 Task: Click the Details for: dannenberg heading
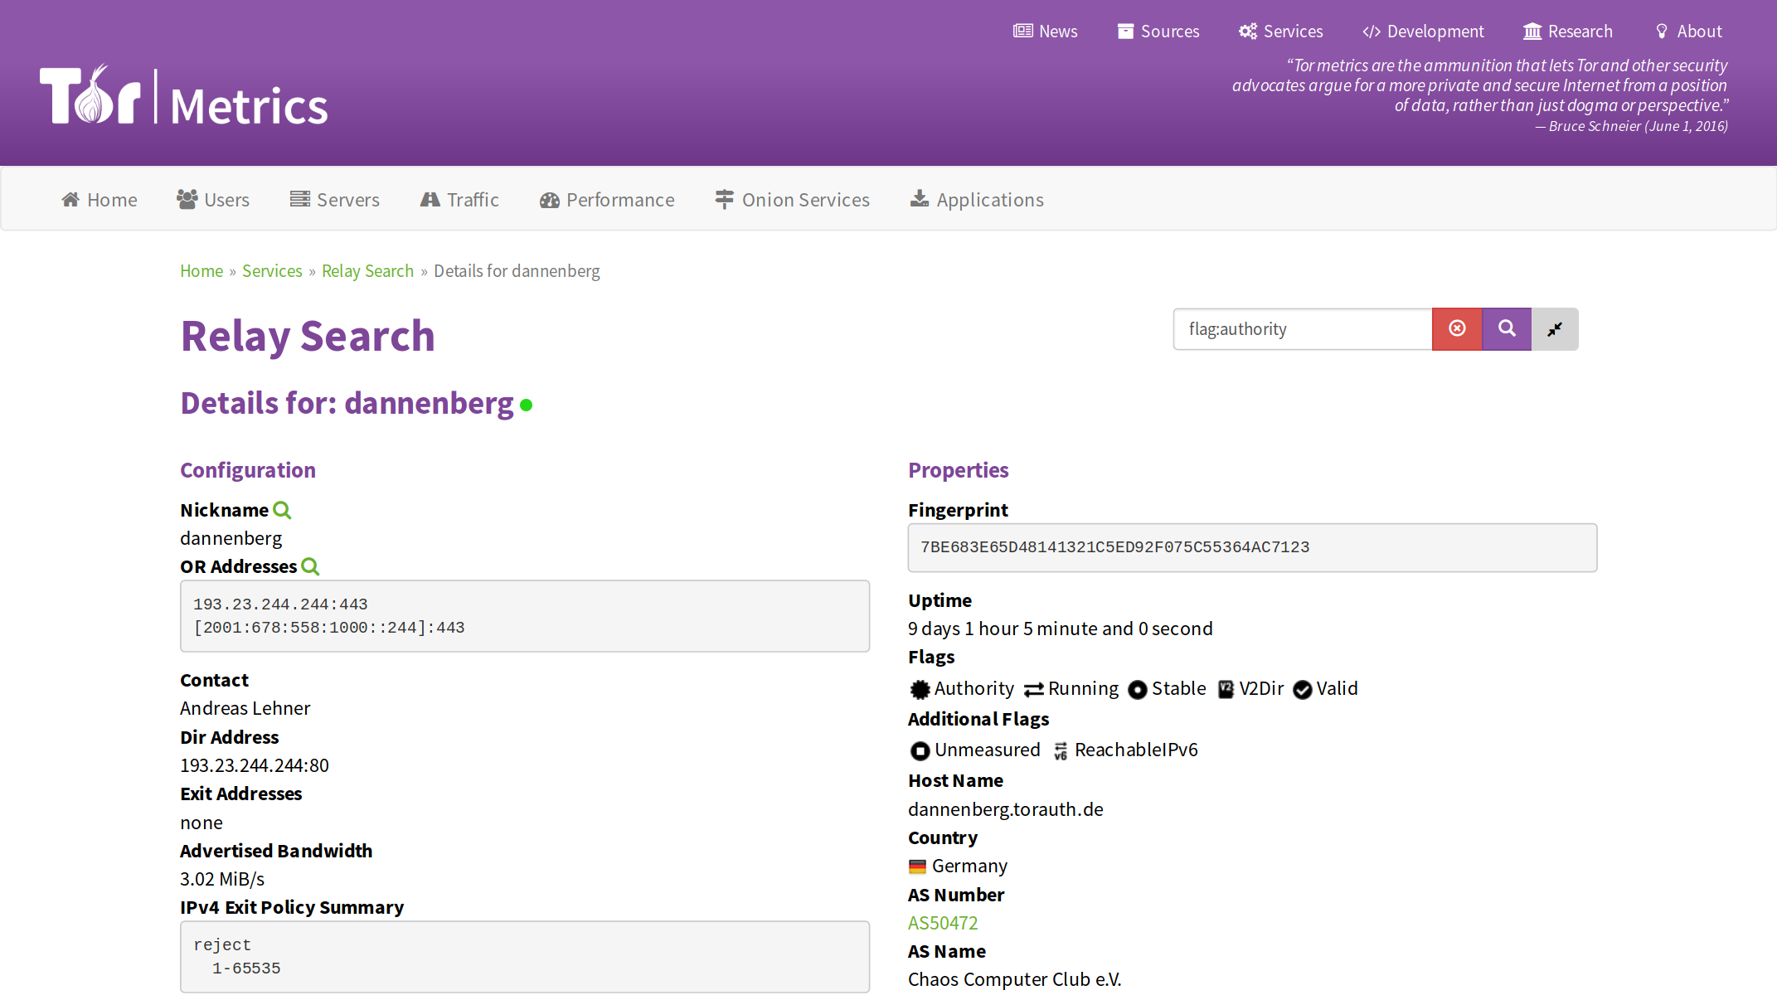pos(347,403)
